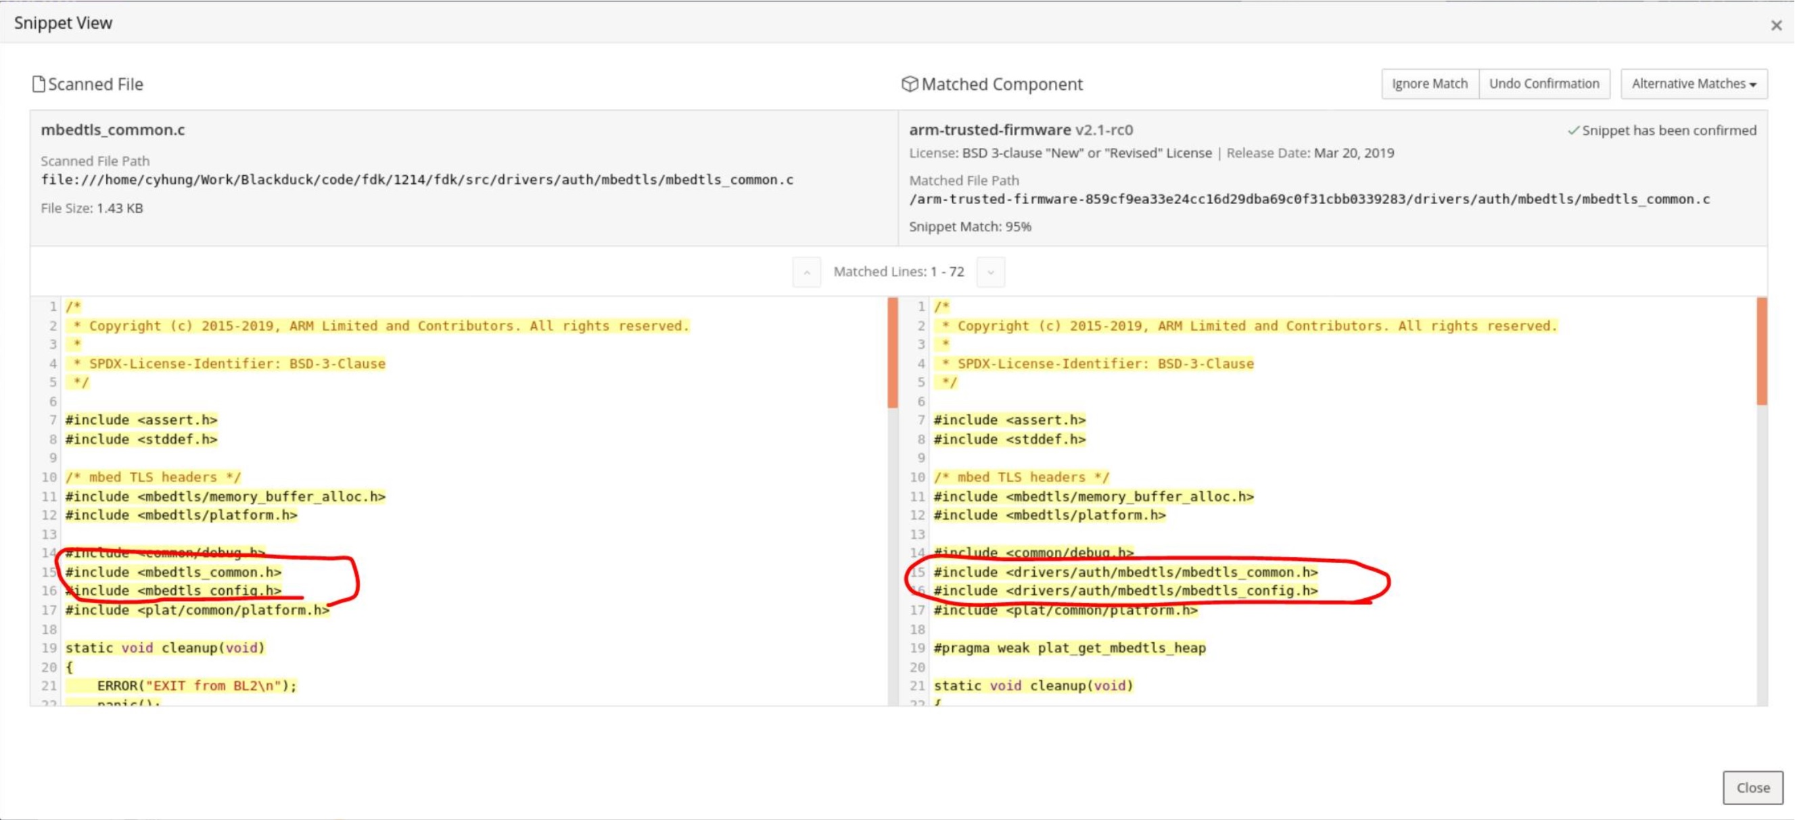Click the bottom Close button
The width and height of the screenshot is (1795, 820).
coord(1752,788)
